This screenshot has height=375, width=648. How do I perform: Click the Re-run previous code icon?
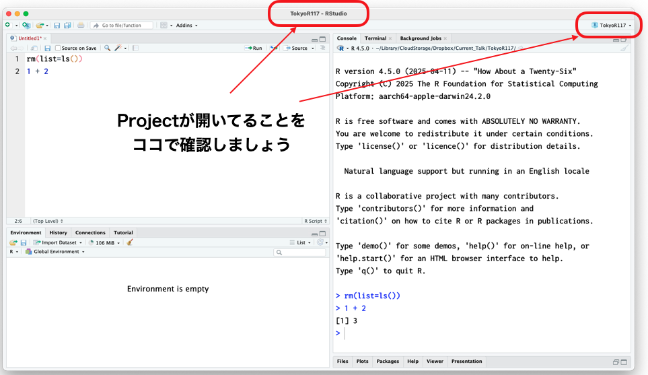(x=273, y=48)
